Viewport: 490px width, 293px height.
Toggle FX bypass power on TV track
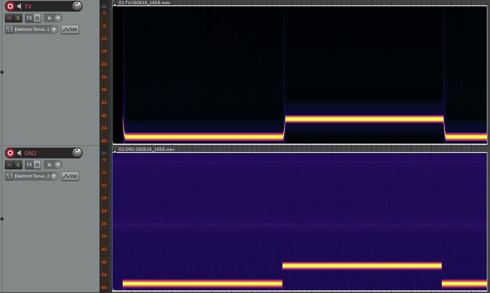37,18
